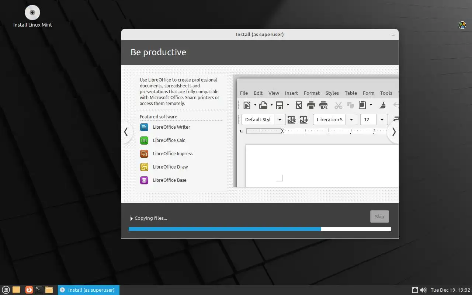472x295 pixels.
Task: Click the Save floppy icon in the preview
Action: pos(280,105)
